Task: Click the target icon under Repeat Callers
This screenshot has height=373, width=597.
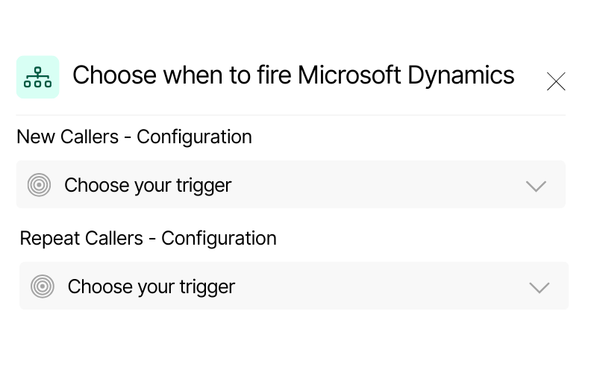Action: pyautogui.click(x=43, y=286)
